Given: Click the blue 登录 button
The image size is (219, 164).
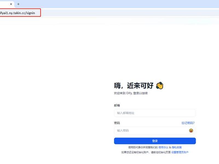Looking at the screenshot, I should pyautogui.click(x=155, y=141).
